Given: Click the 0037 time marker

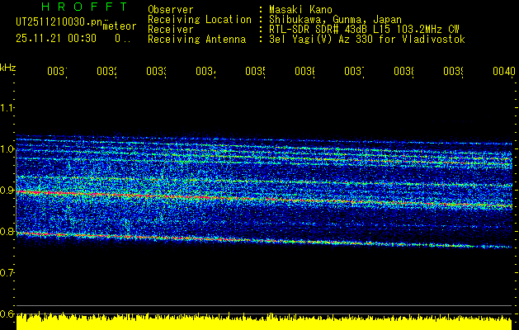Looking at the screenshot, I should coord(354,71).
